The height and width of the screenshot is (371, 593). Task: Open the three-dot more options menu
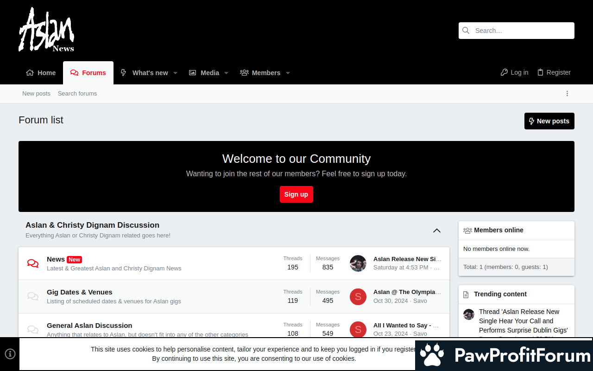click(x=567, y=94)
